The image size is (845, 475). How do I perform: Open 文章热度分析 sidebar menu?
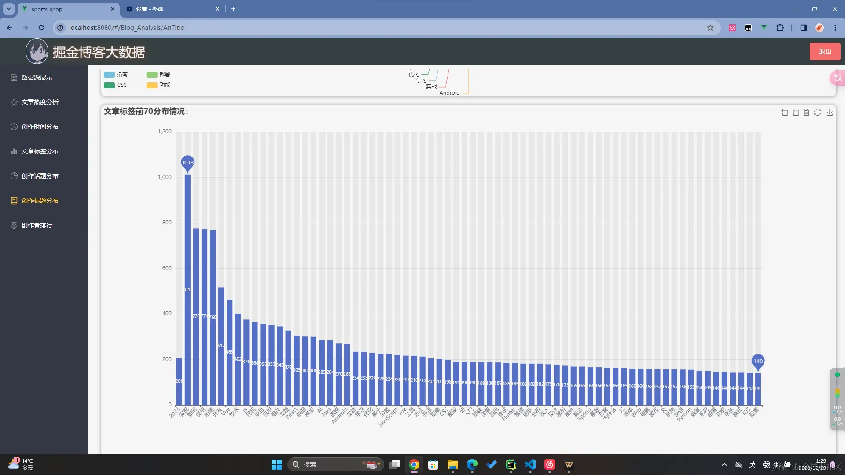[x=40, y=102]
